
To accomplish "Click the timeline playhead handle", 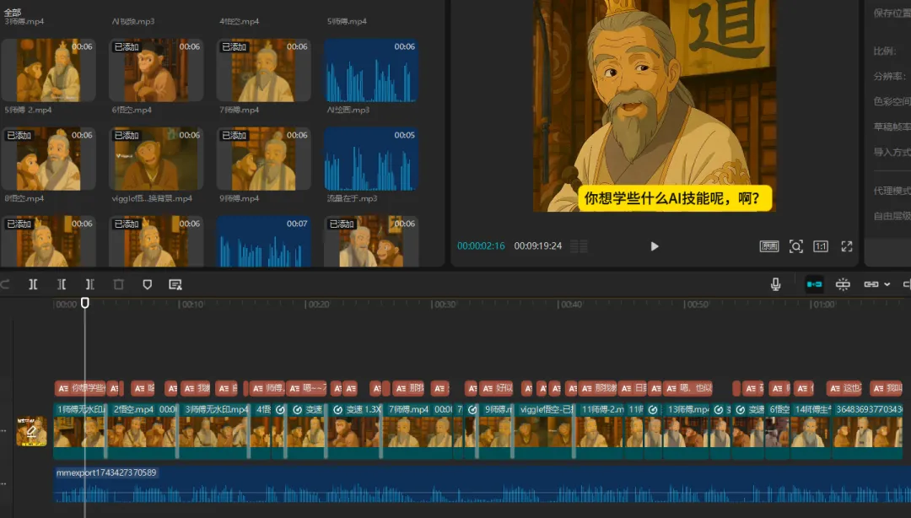I will click(85, 303).
